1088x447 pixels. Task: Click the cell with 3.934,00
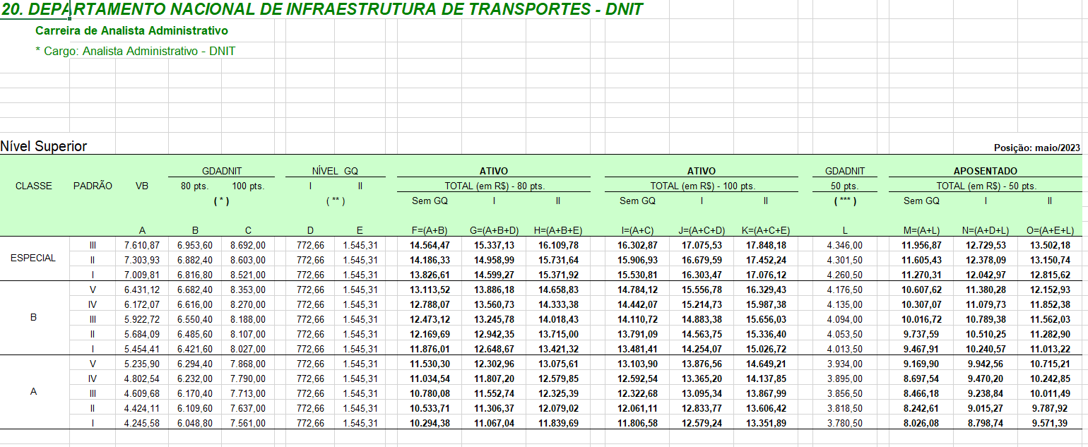coord(845,364)
